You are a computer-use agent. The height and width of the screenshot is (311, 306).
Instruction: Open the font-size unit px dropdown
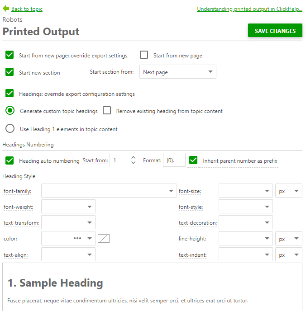pyautogui.click(x=289, y=191)
